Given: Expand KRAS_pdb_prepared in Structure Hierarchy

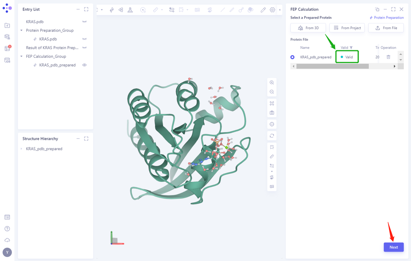Looking at the screenshot, I should pos(22,149).
